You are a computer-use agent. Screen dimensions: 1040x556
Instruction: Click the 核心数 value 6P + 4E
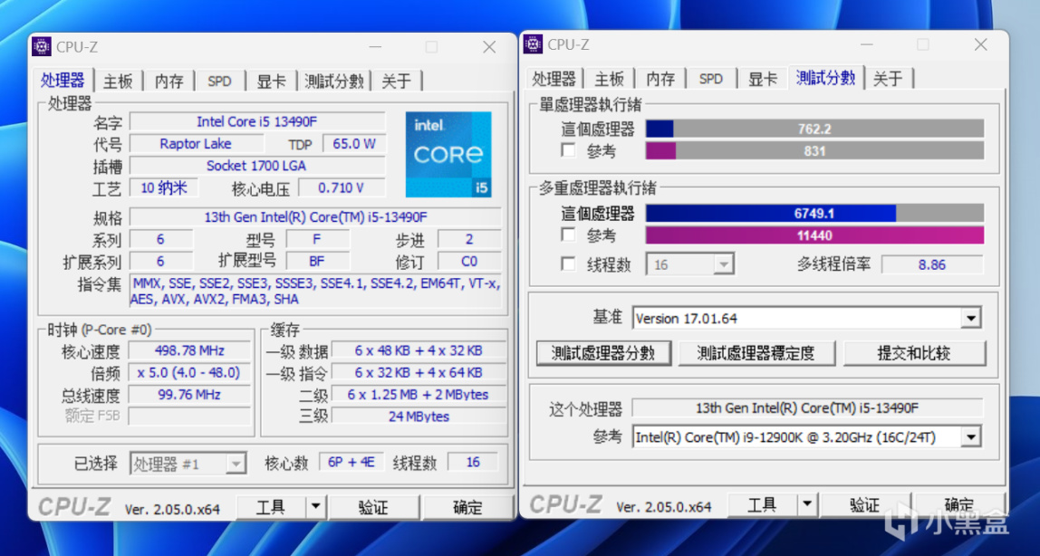tap(351, 462)
